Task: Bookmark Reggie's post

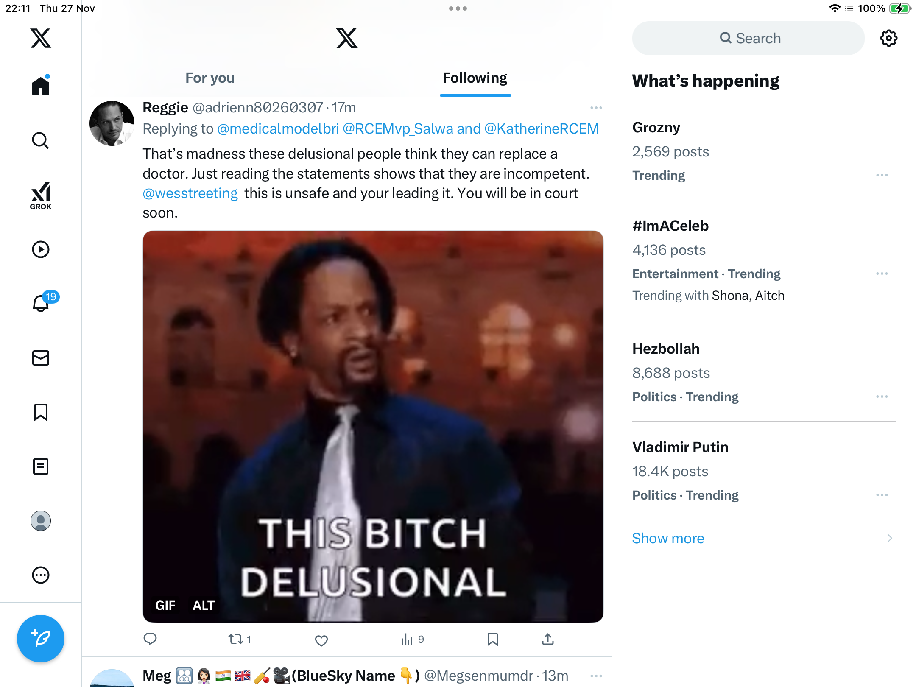Action: coord(492,639)
